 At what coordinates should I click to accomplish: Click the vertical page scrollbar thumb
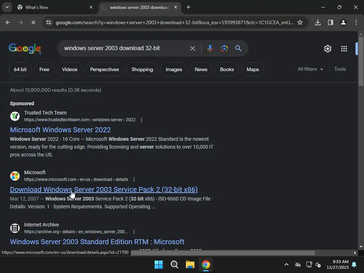click(x=361, y=61)
